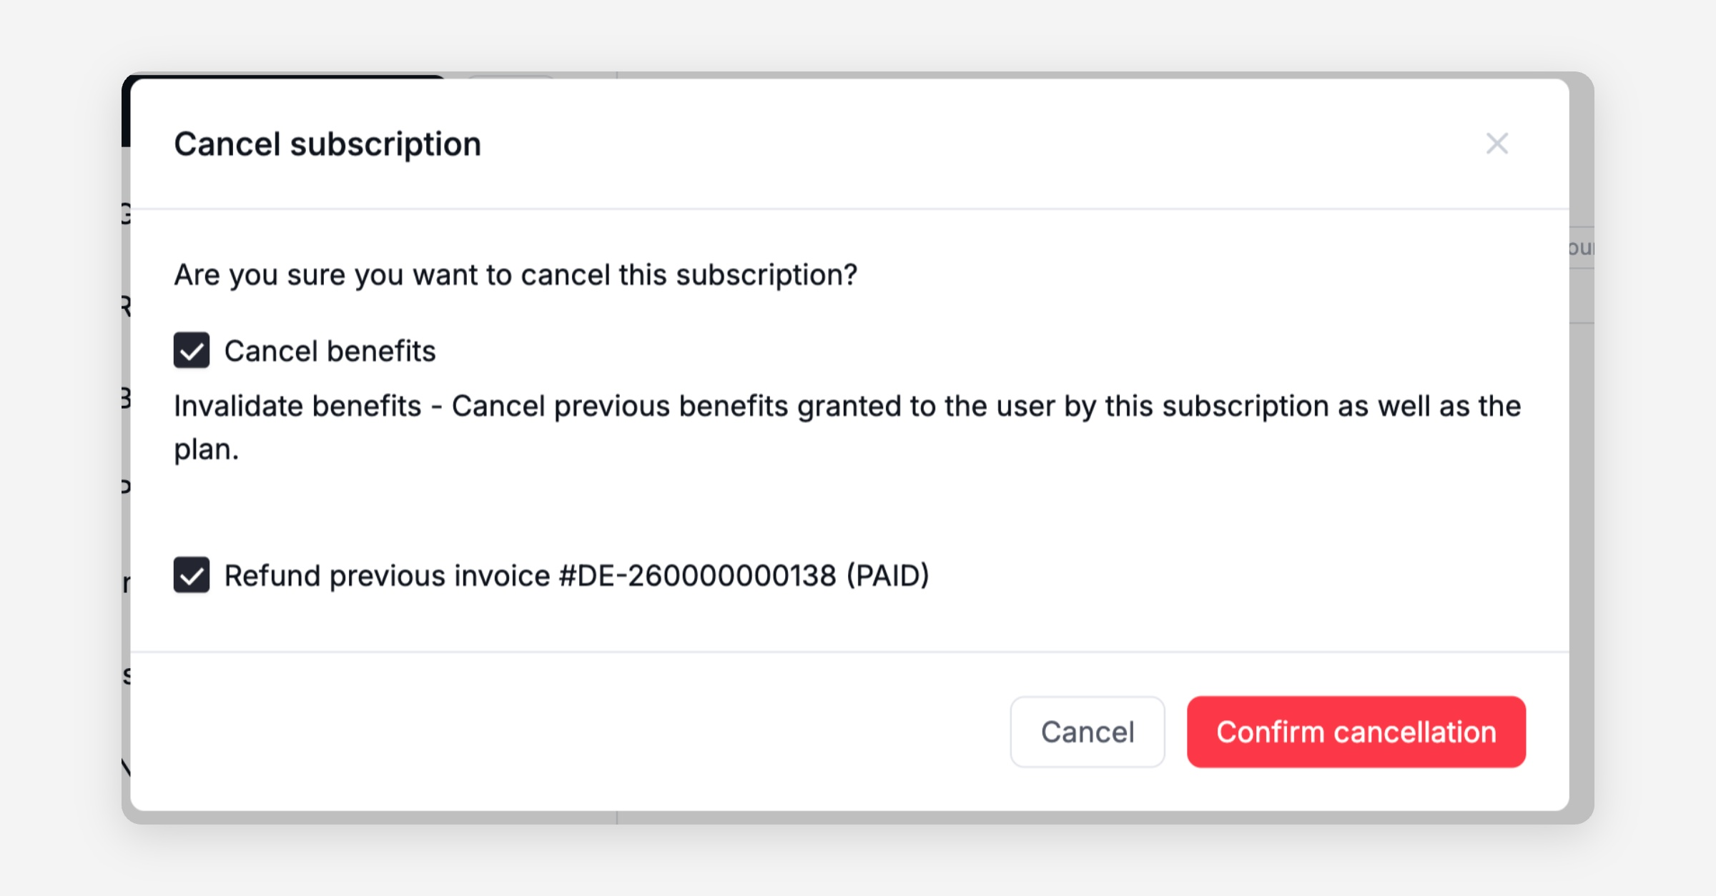
Task: Click the "Cancel subscription" dialog title
Action: click(x=327, y=144)
